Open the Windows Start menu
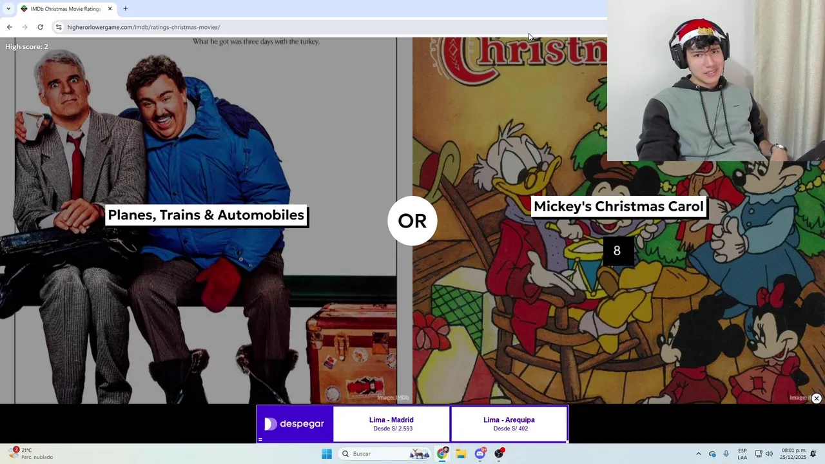This screenshot has width=825, height=464. click(x=327, y=454)
